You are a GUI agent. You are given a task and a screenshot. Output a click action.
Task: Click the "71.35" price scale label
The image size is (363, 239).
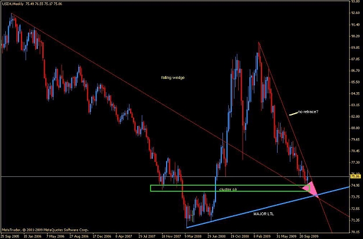355,220
